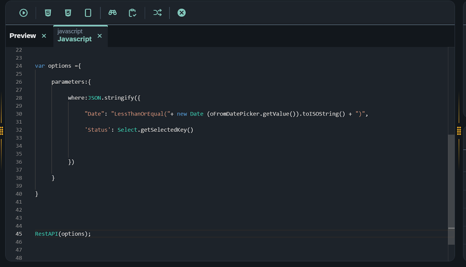Click 'JSON' in the stringify line
The image size is (466, 267).
(94, 98)
